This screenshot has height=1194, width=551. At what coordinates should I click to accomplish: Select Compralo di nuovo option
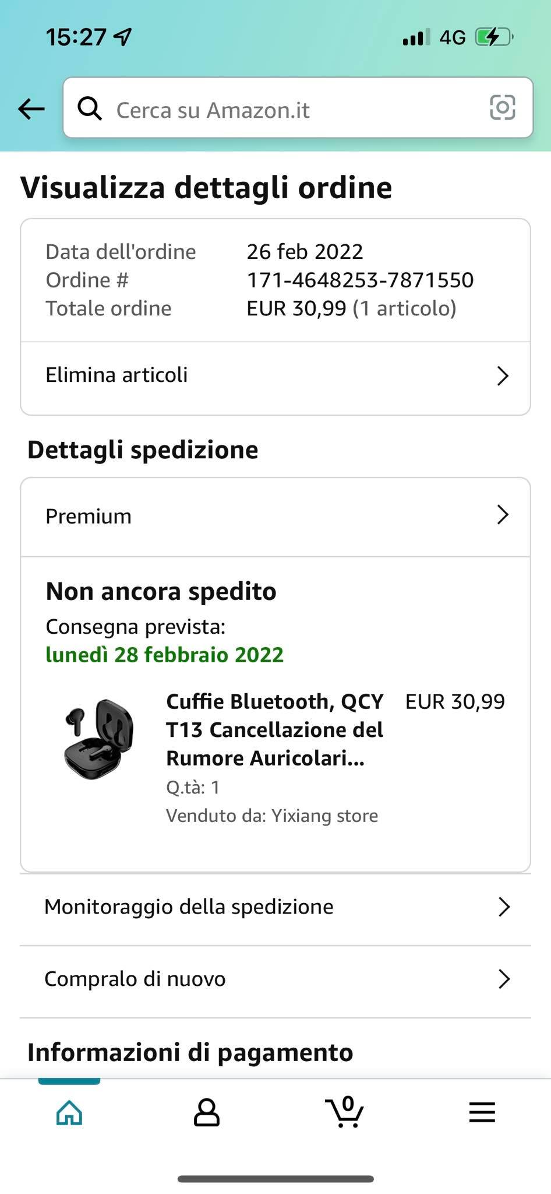pyautogui.click(x=135, y=979)
